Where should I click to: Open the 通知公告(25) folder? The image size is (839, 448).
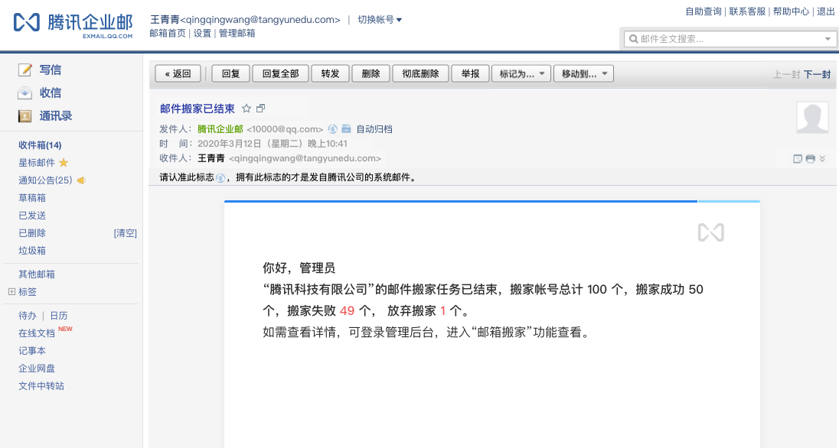pyautogui.click(x=45, y=180)
